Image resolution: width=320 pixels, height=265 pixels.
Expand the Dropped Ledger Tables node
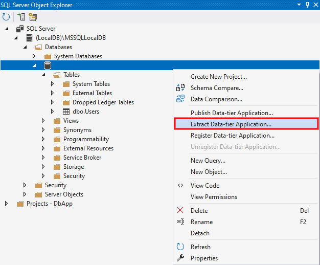click(53, 102)
